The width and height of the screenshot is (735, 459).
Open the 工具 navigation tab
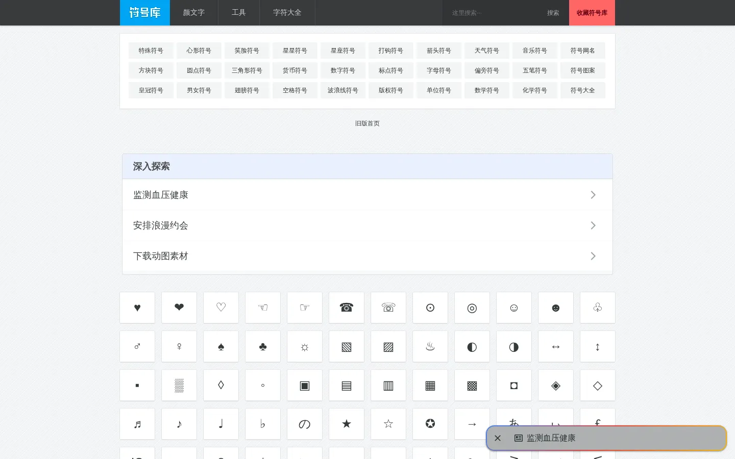coord(239,13)
